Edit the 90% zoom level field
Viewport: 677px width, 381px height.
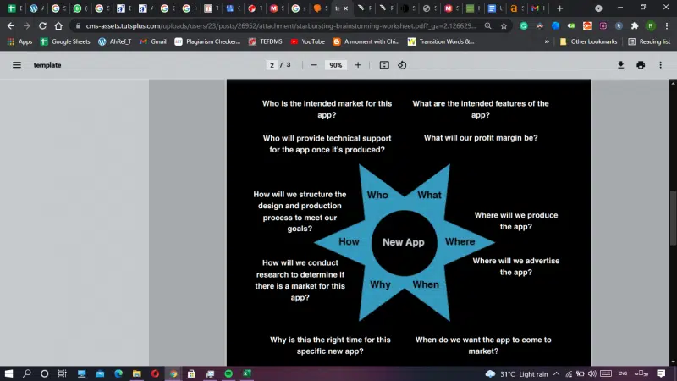336,65
